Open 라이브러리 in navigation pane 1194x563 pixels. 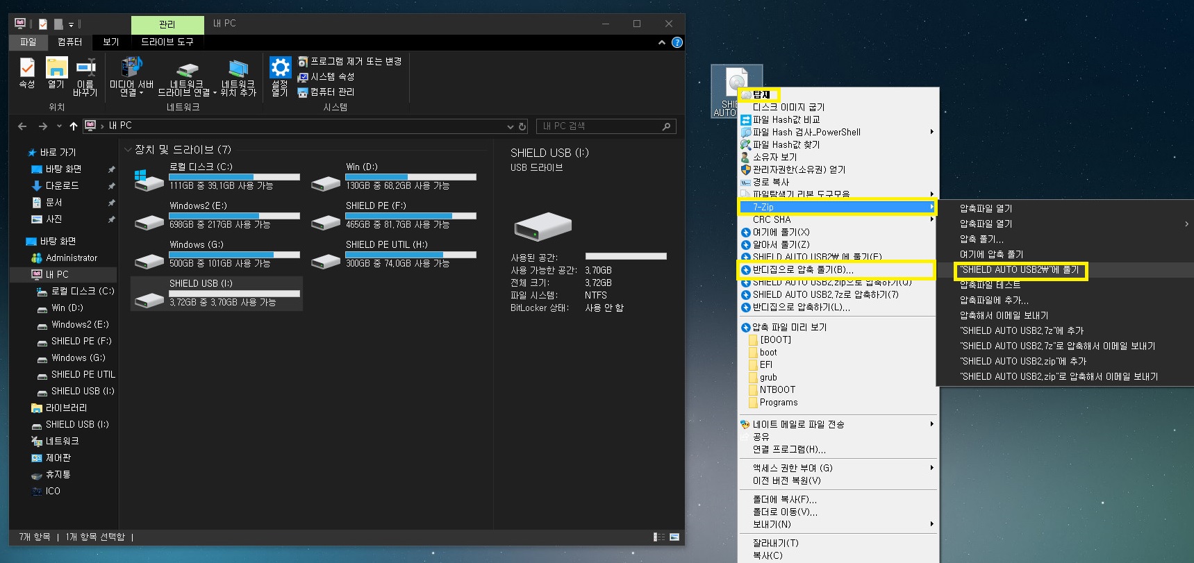coord(66,407)
